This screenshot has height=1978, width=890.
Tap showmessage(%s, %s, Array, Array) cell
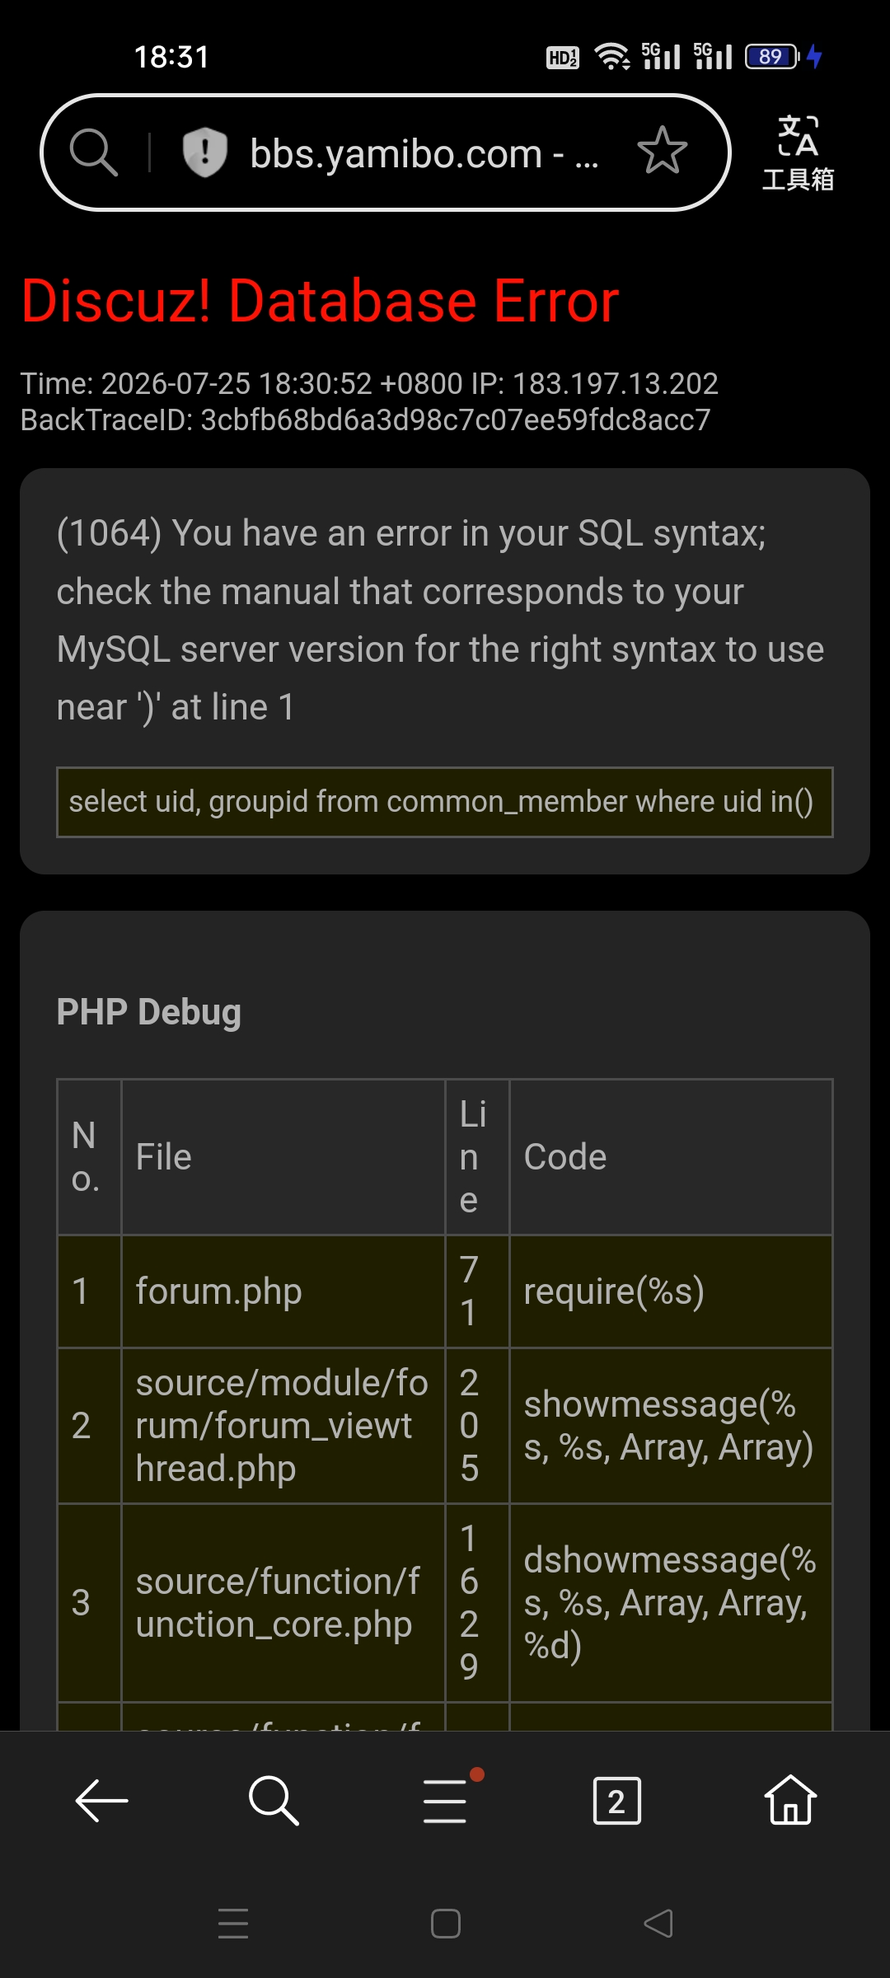[671, 1426]
